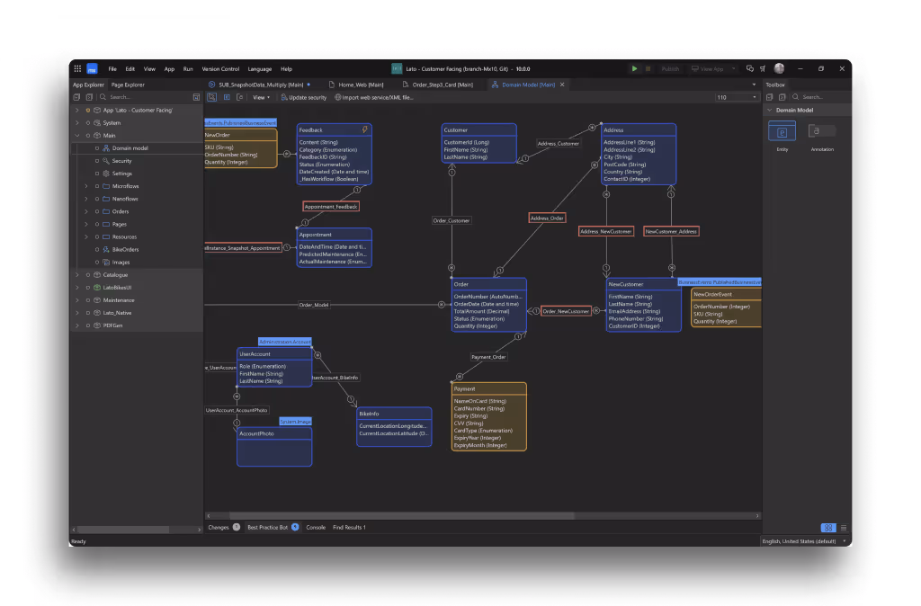Expand the Catalogue module
This screenshot has width=921, height=606.
pos(77,275)
